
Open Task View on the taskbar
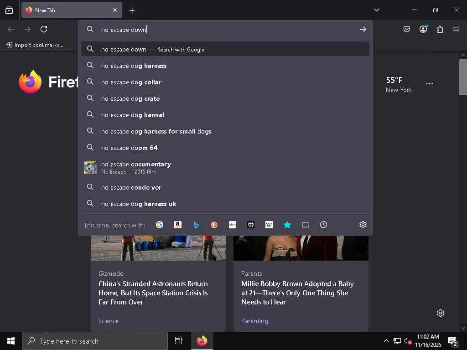click(179, 341)
